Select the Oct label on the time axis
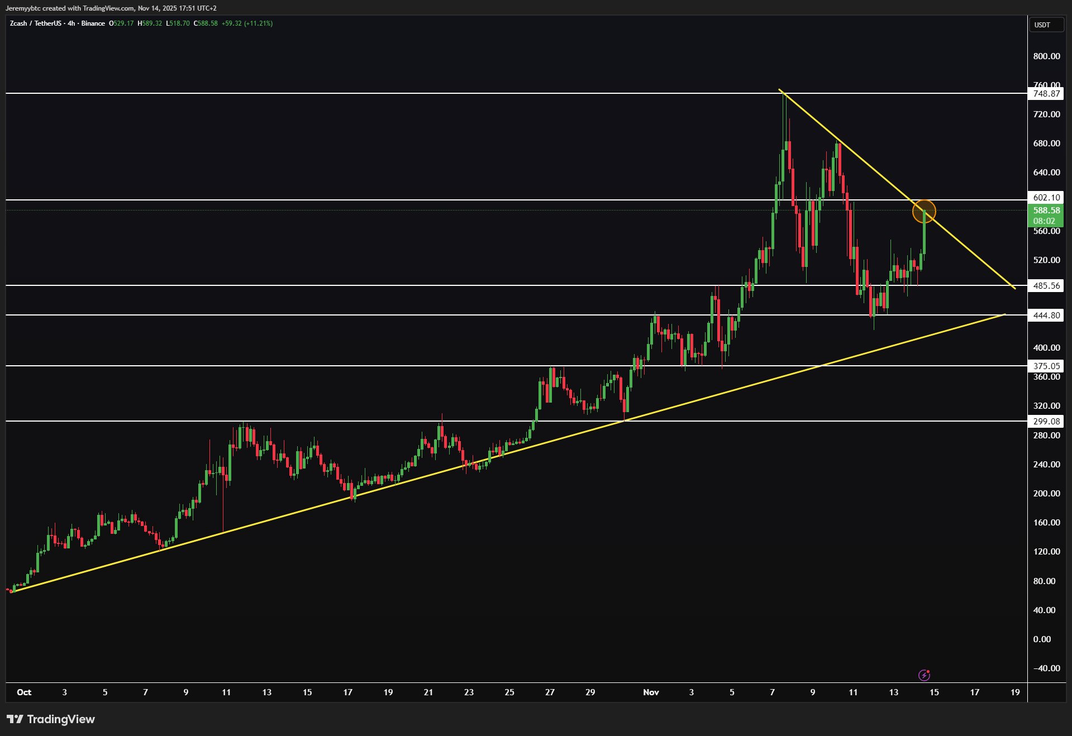The image size is (1072, 736). pos(24,692)
